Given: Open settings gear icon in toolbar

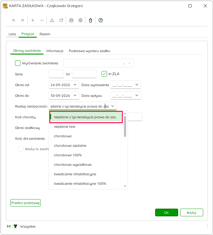Looking at the screenshot, I should click(80, 20).
